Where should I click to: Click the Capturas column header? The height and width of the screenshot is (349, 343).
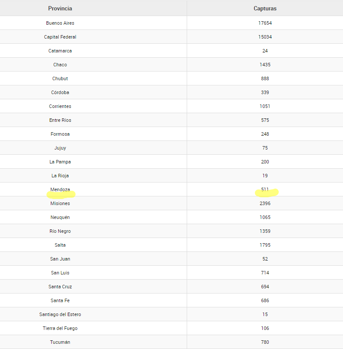coord(265,9)
